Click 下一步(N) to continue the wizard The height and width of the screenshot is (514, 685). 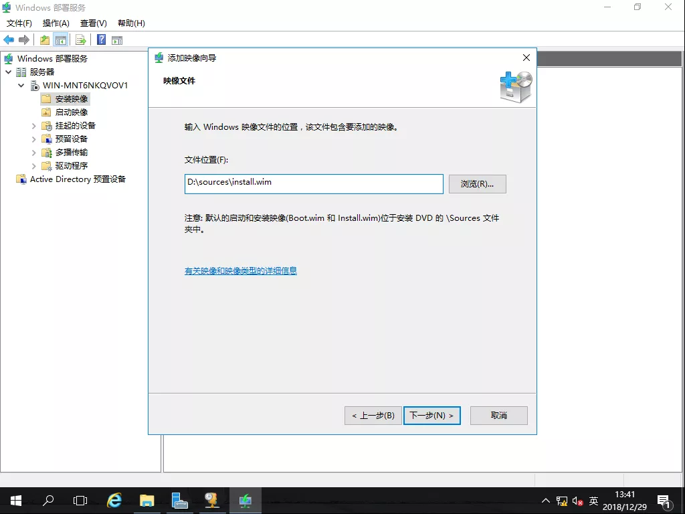pyautogui.click(x=431, y=416)
